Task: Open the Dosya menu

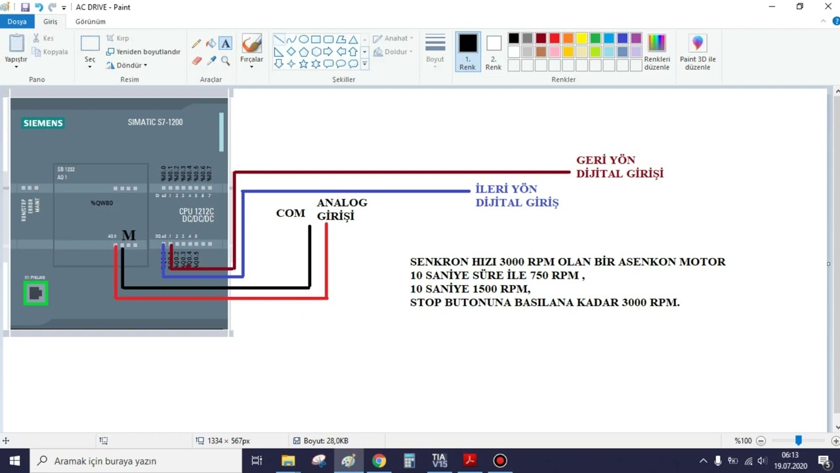Action: [x=17, y=22]
